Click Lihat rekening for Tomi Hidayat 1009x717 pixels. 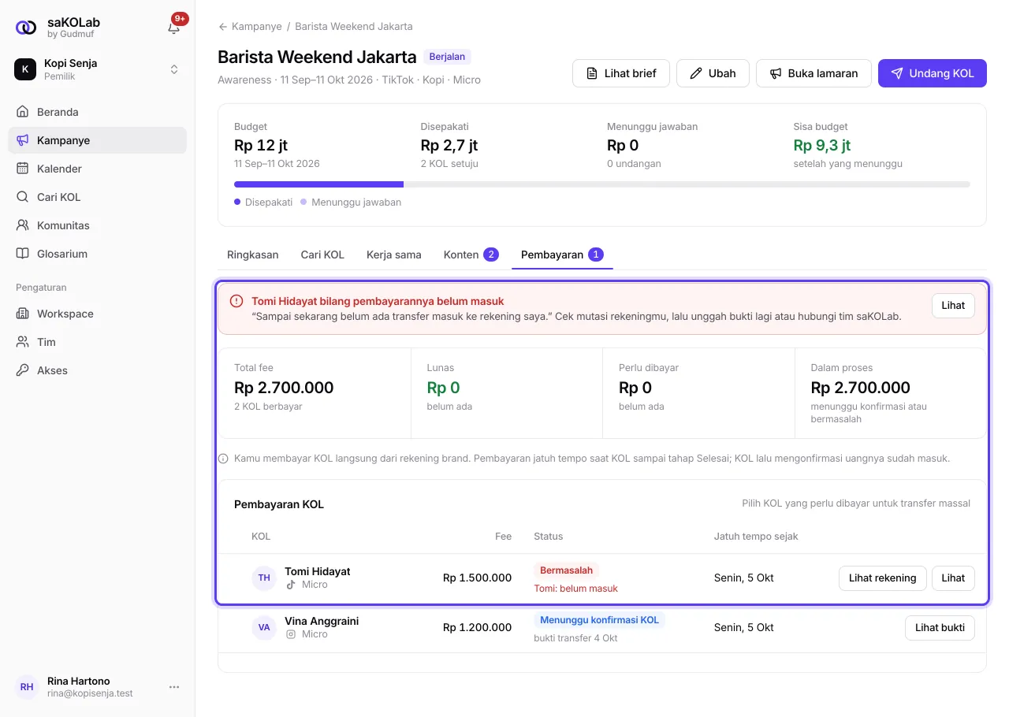point(882,578)
